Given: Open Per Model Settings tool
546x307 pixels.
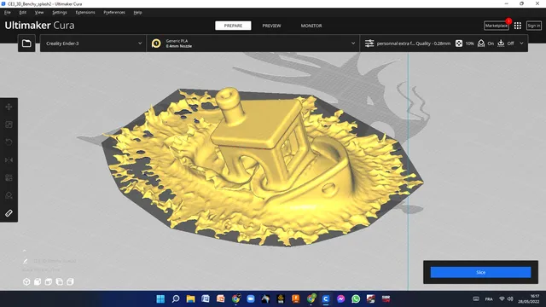Looking at the screenshot, I should coord(9,178).
